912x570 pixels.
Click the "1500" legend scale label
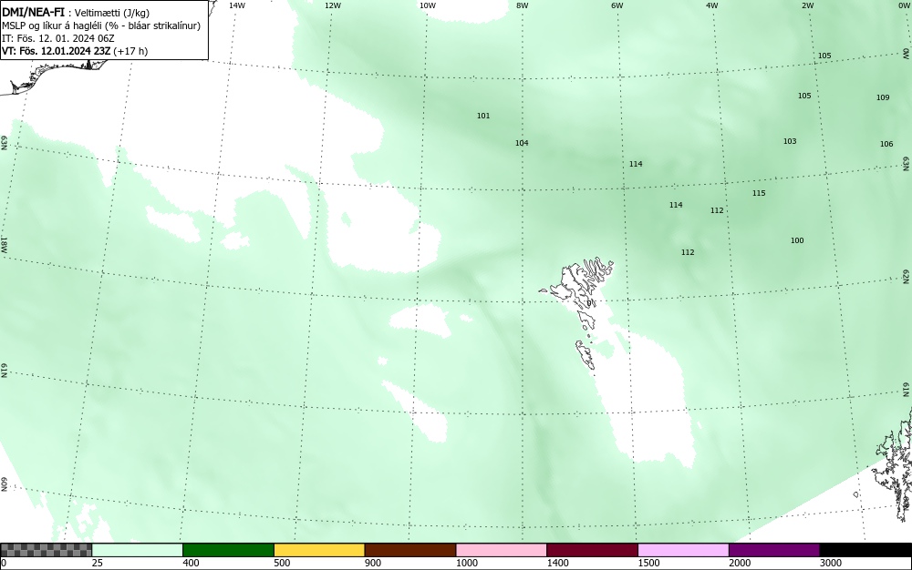648,563
